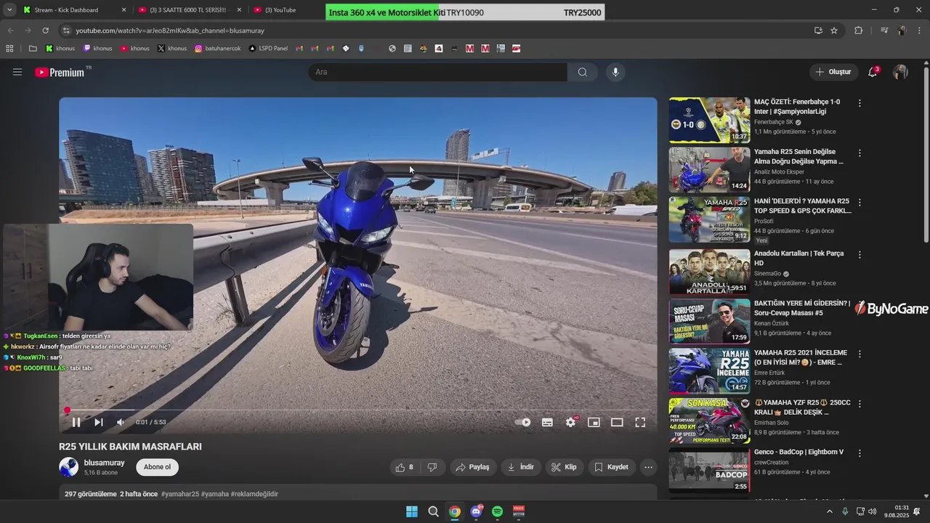Skip to the next video
Image resolution: width=930 pixels, height=523 pixels.
[x=99, y=422]
